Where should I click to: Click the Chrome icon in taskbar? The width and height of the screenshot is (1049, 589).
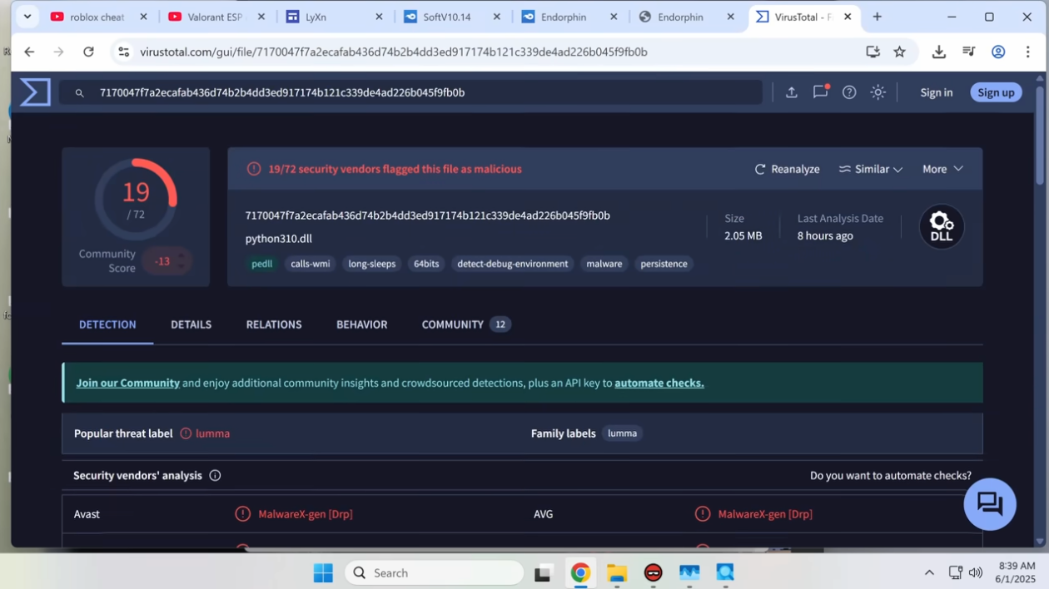pos(580,572)
